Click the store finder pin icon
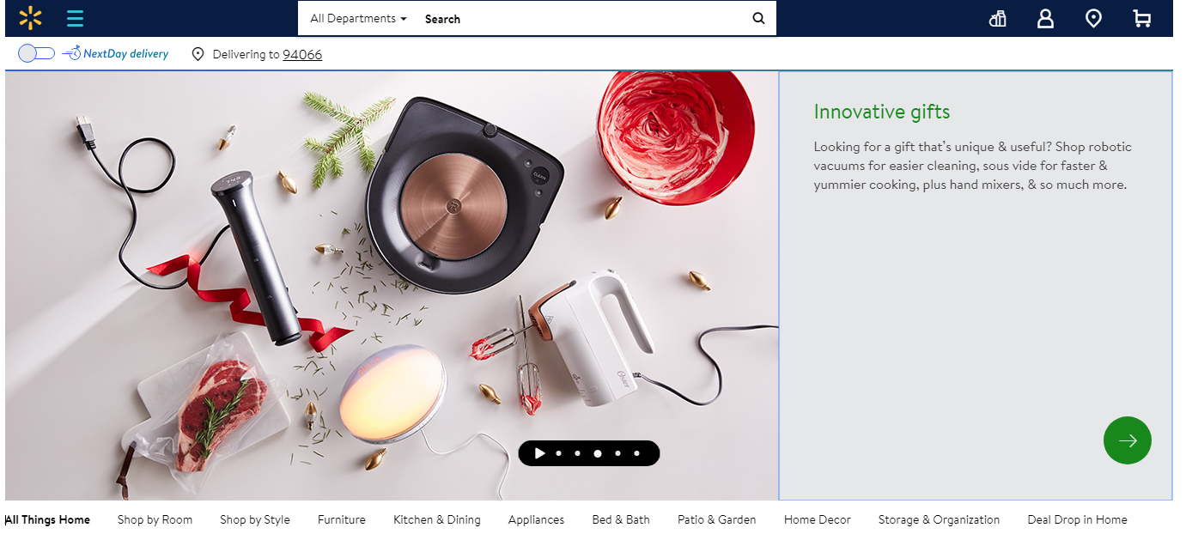1186x540 pixels. click(1093, 18)
